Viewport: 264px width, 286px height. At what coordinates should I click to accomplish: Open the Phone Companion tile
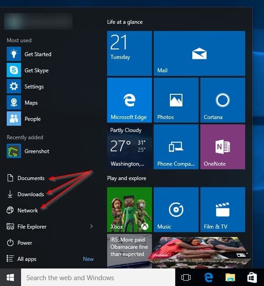pyautogui.click(x=176, y=147)
